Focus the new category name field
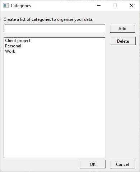The image size is (140, 172). (x=55, y=28)
